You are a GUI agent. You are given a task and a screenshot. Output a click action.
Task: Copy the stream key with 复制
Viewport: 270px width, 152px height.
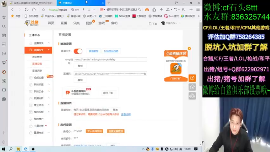(x=80, y=80)
